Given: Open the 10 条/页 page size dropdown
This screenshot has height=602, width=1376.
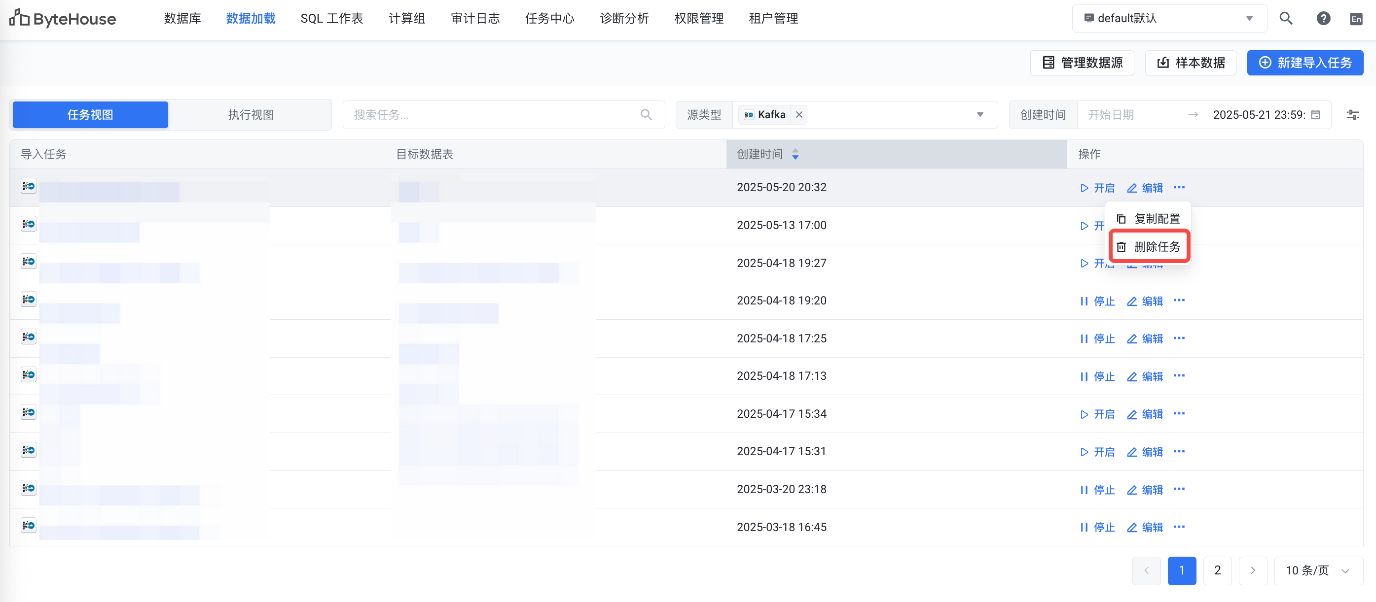Looking at the screenshot, I should click(x=1318, y=570).
